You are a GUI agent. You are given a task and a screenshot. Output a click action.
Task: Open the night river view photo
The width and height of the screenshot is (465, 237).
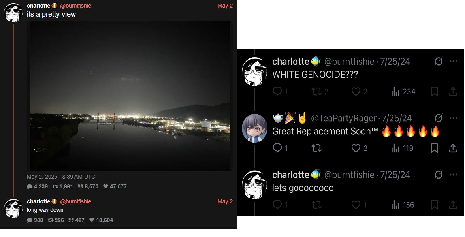pyautogui.click(x=130, y=96)
